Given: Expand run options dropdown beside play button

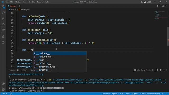Looking at the screenshot, I should [160, 6].
